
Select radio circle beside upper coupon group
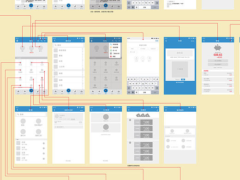coord(130,120)
